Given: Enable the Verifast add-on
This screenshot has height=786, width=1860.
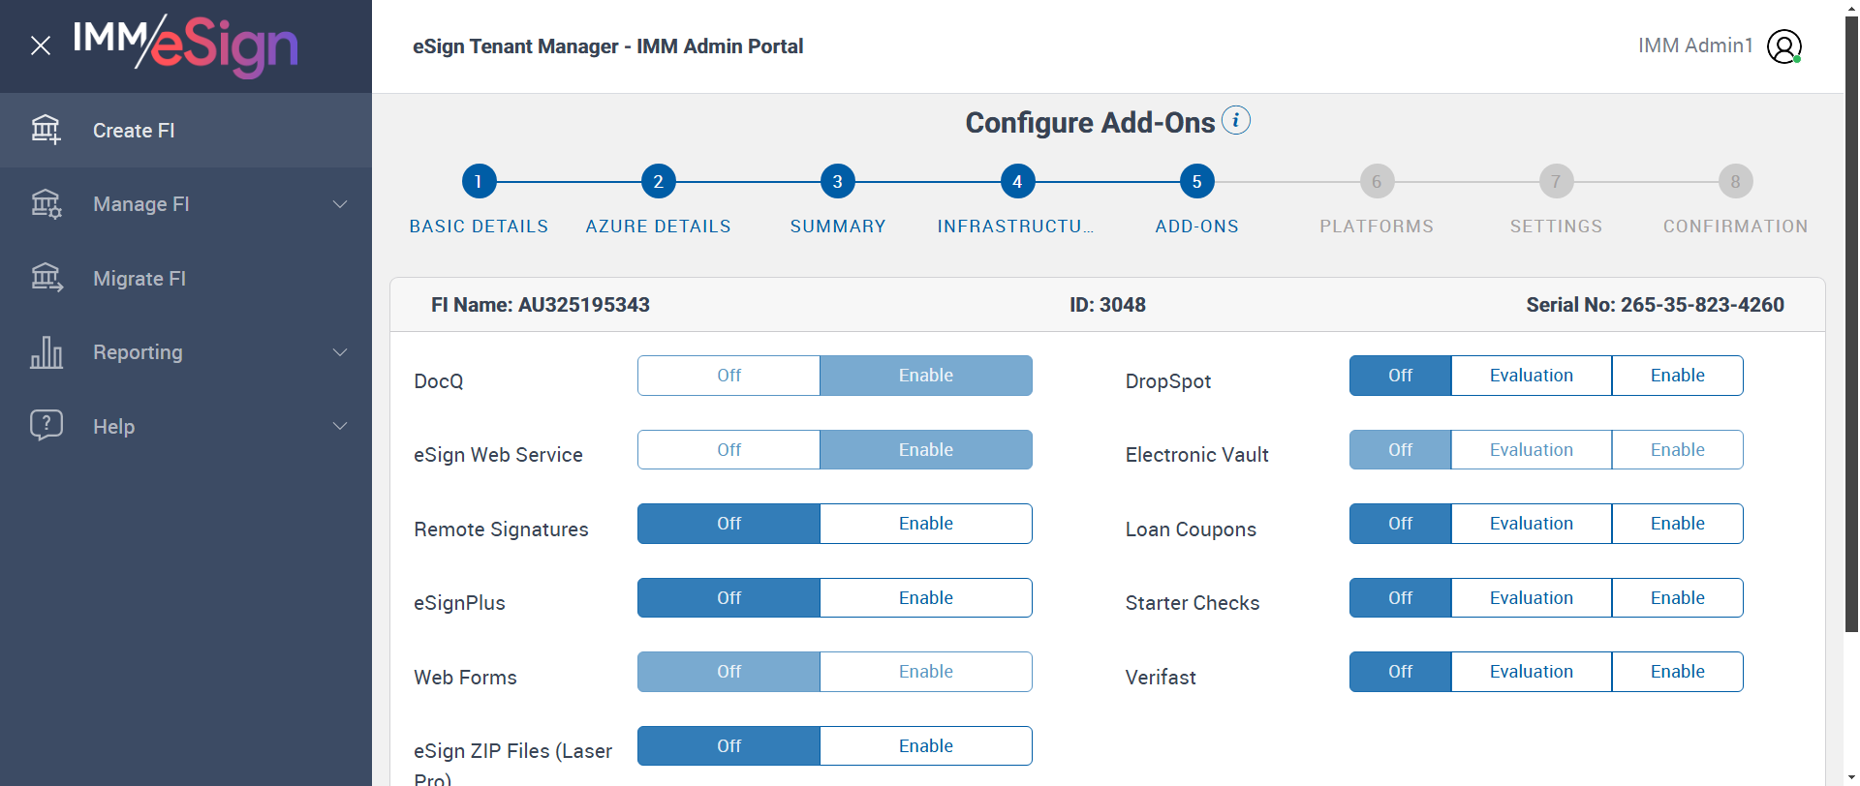Looking at the screenshot, I should pos(1677,672).
